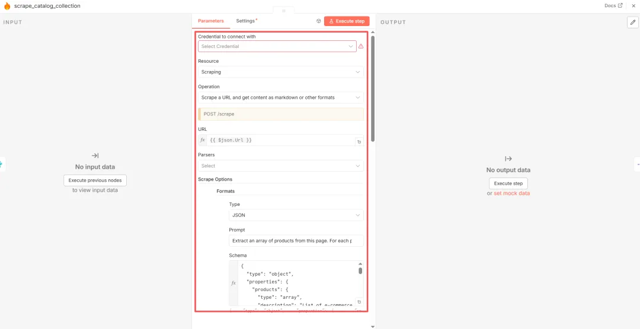Click the Scrape Options section heading
640x329 pixels.
point(215,179)
